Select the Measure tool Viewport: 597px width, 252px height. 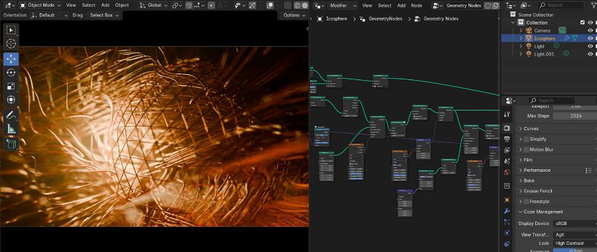pyautogui.click(x=11, y=129)
